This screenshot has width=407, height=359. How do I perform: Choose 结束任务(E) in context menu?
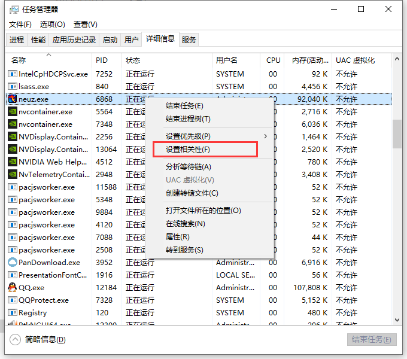coord(210,106)
